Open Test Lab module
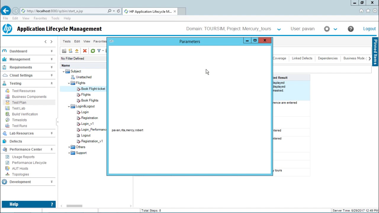This screenshot has width=379, height=213. (x=18, y=108)
